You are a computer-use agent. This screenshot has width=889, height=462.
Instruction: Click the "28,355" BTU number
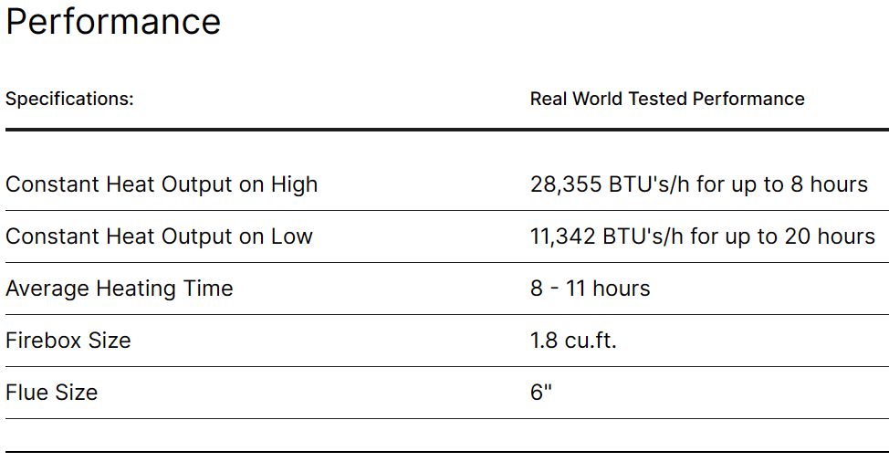pyautogui.click(x=563, y=184)
